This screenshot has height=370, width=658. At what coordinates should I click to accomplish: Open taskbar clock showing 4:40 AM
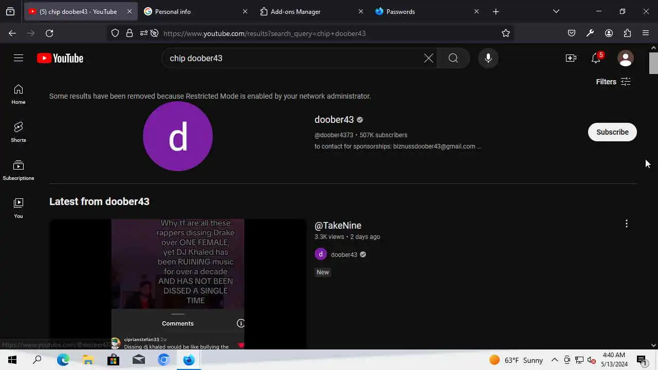614,360
